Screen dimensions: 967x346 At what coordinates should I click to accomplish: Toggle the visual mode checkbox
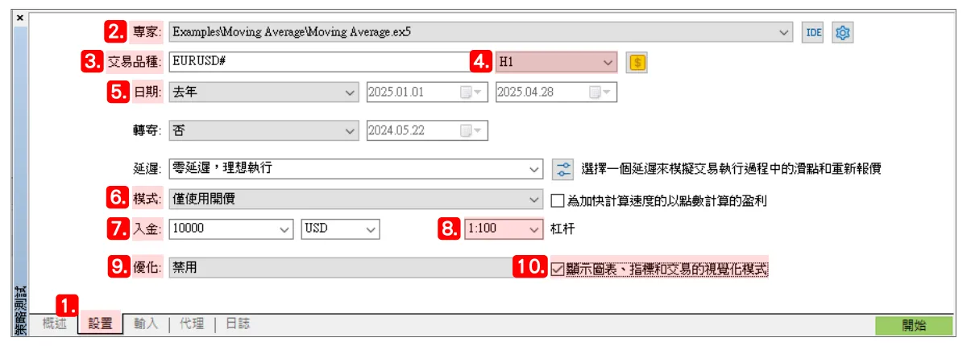click(x=558, y=269)
